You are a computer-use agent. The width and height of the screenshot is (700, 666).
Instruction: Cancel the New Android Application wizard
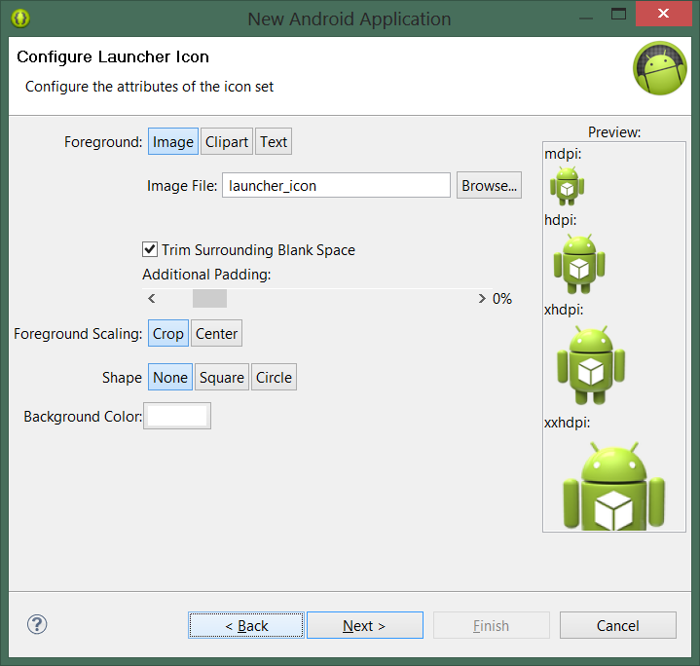pos(618,625)
